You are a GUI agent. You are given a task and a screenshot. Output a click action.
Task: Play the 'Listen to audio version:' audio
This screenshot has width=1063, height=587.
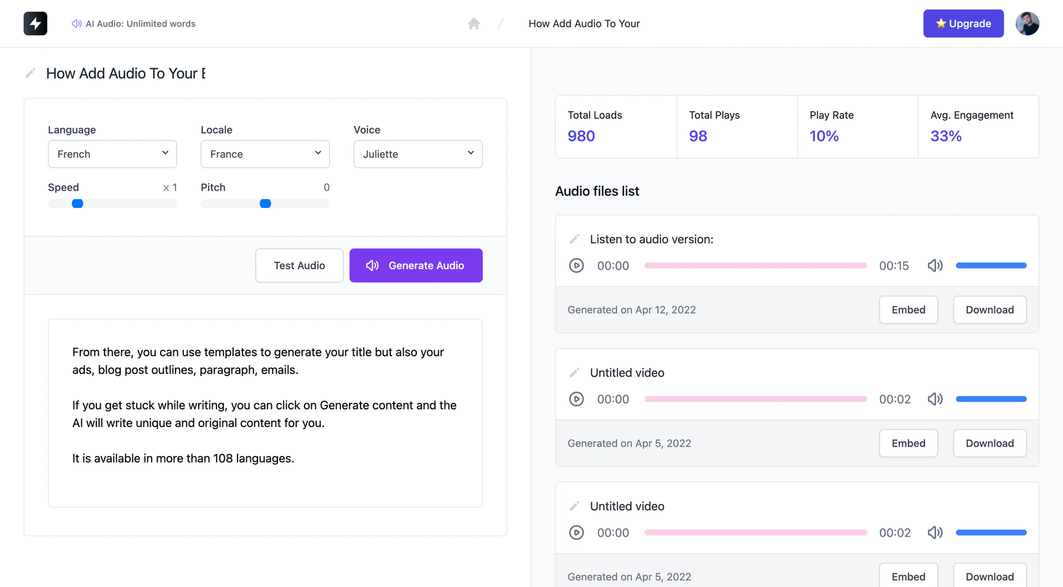(576, 266)
